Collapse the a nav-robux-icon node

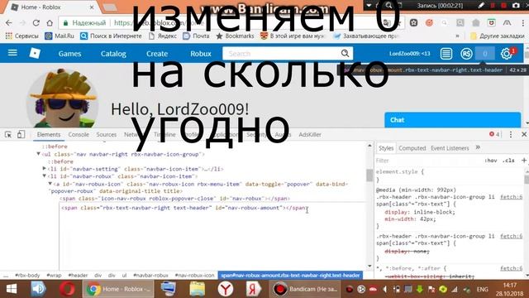[x=50, y=184]
